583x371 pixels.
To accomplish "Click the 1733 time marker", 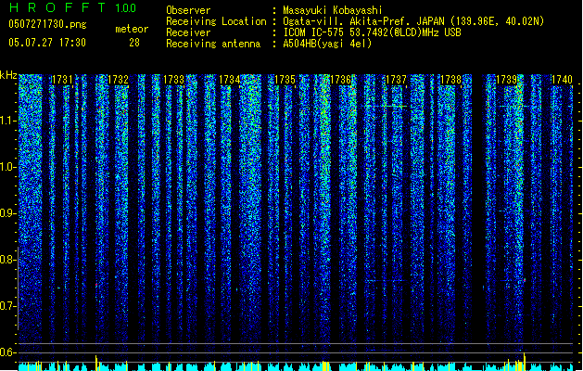I will click(173, 80).
